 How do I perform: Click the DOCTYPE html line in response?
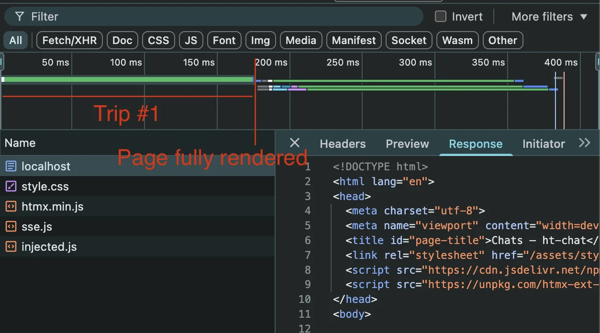tap(380, 167)
